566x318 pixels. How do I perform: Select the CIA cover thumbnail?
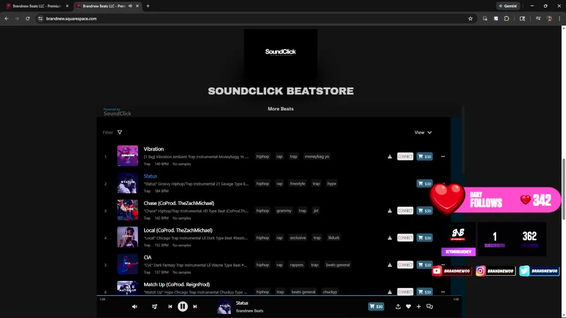pos(127,265)
